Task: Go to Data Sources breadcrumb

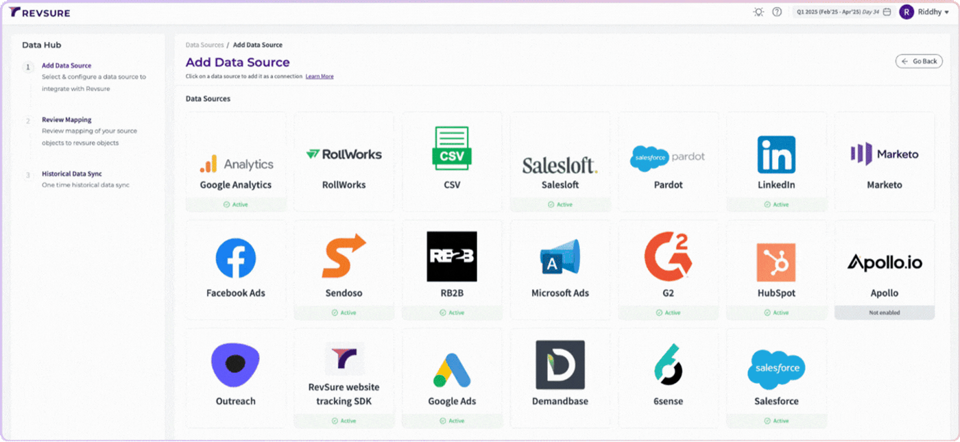Action: 204,45
